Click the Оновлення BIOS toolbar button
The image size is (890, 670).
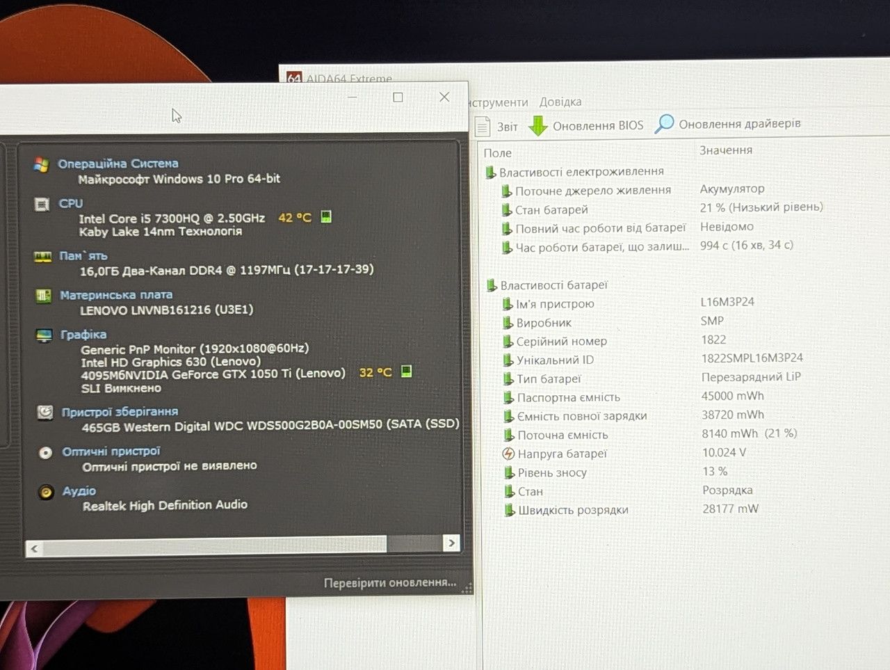[587, 126]
